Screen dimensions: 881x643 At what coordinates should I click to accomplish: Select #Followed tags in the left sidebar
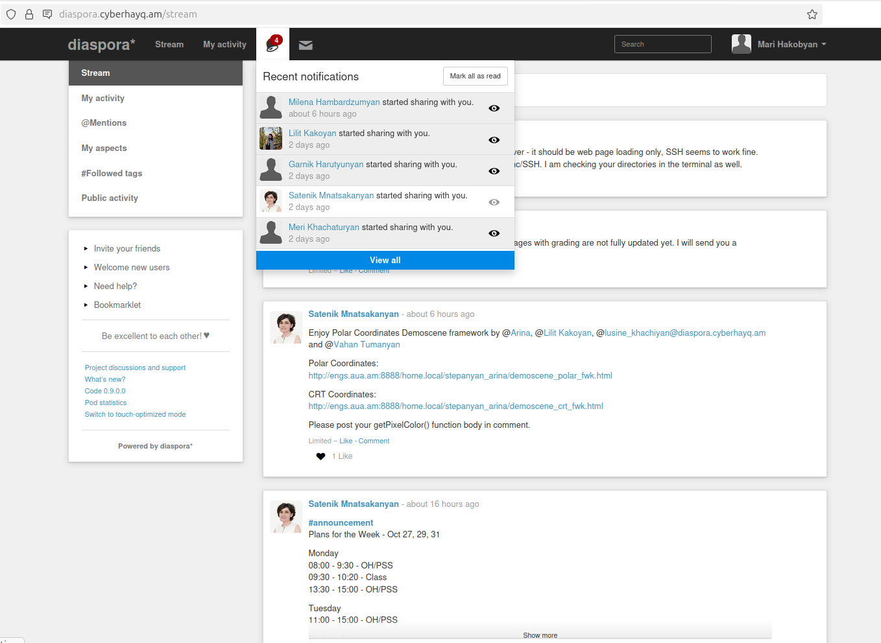156,174
